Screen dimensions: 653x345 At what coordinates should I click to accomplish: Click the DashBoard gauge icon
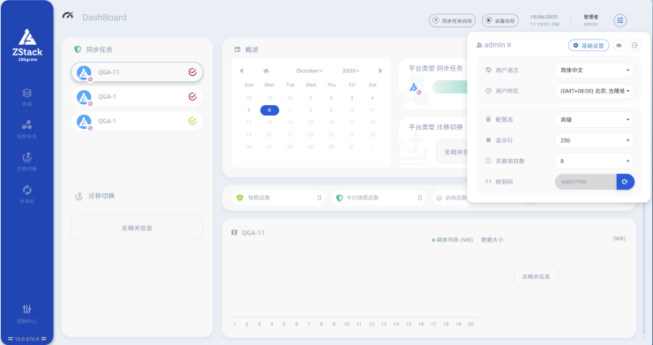click(x=67, y=16)
